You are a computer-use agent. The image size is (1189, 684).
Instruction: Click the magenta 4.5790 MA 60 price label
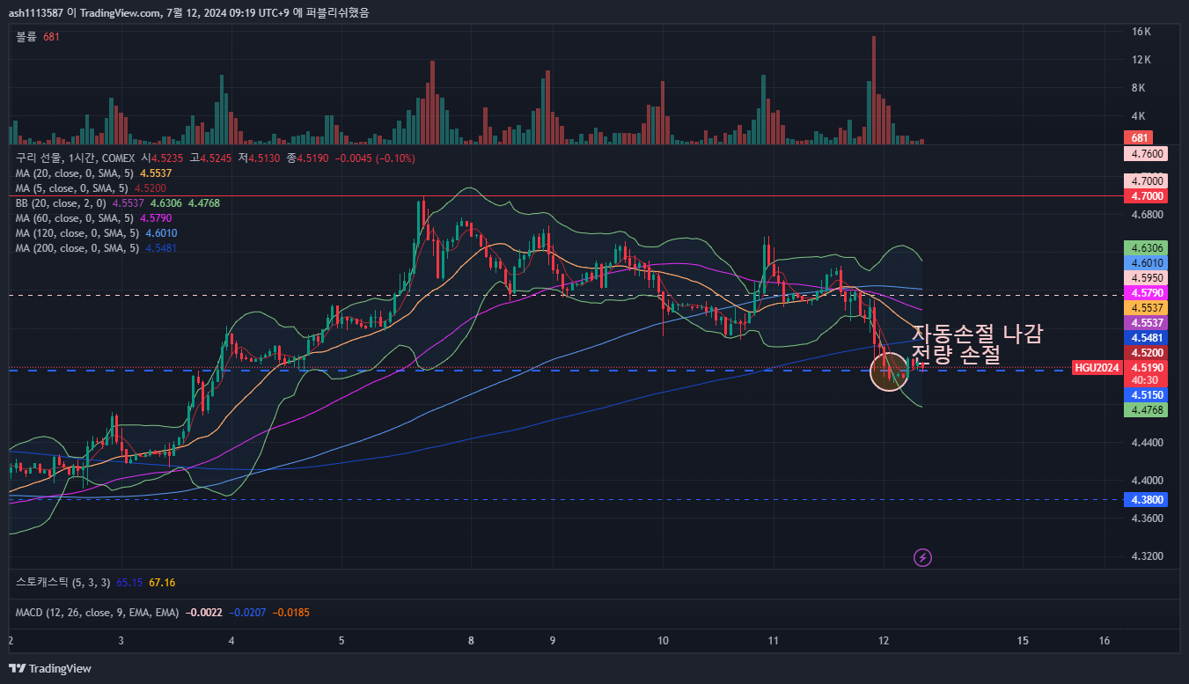[x=1147, y=292]
